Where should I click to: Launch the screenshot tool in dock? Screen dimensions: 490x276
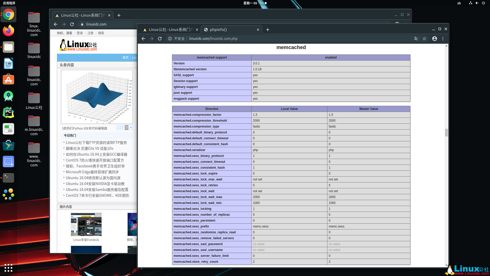click(x=8, y=162)
